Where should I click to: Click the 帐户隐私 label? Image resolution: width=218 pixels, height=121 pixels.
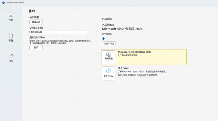pos(34,17)
